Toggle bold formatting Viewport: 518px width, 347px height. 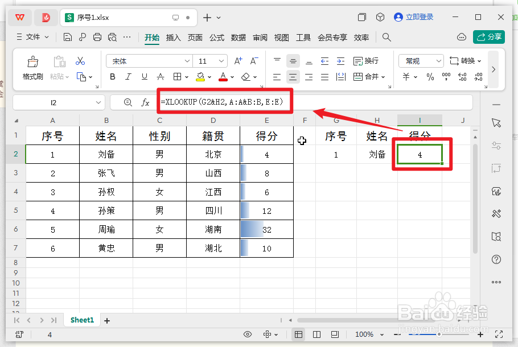[112, 77]
